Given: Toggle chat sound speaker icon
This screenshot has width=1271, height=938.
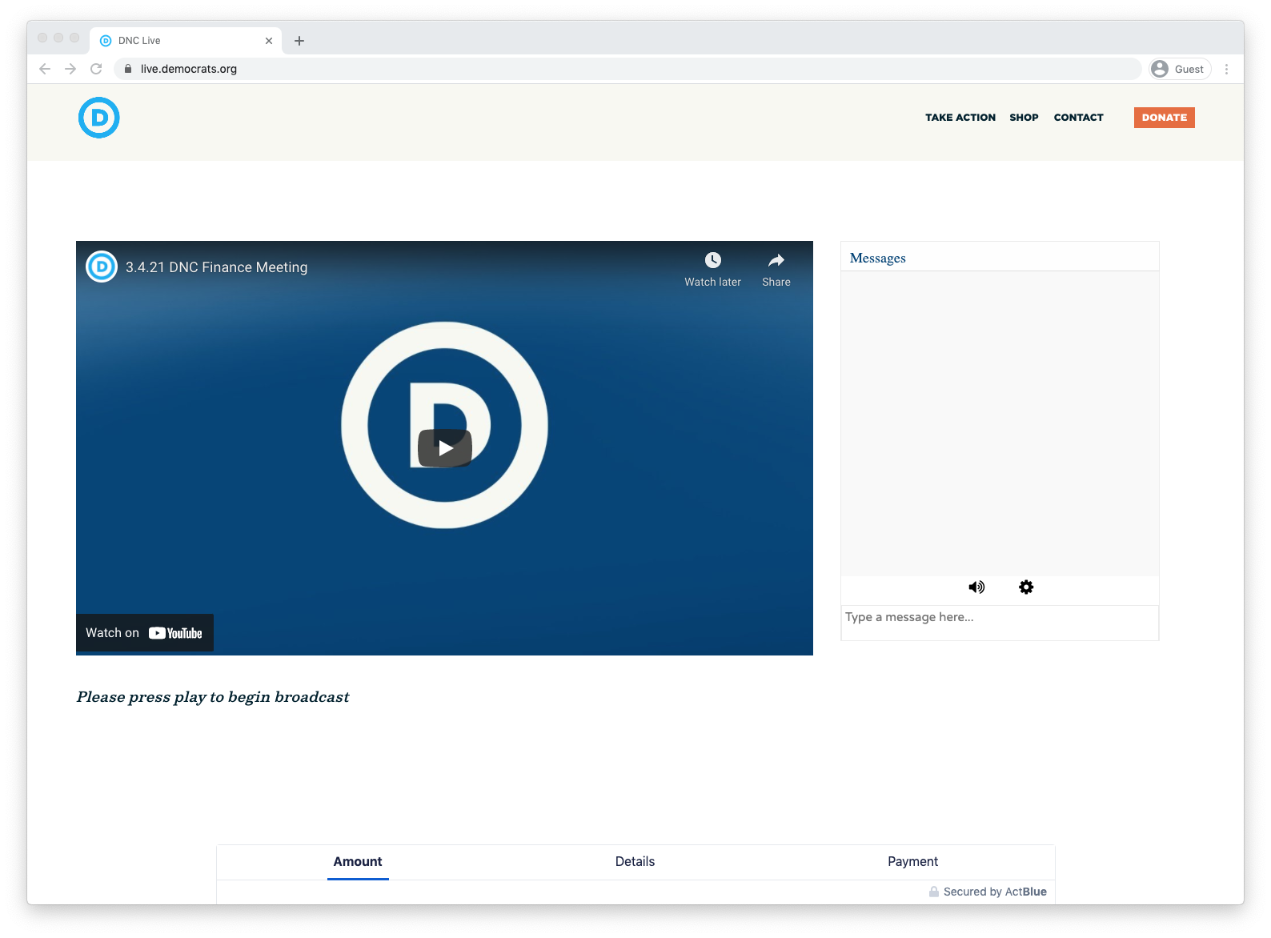Looking at the screenshot, I should [976, 587].
